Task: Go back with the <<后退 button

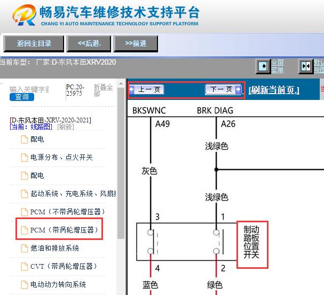Action: click(89, 43)
